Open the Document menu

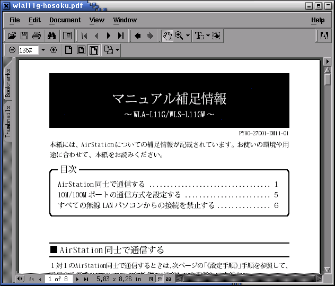click(65, 20)
